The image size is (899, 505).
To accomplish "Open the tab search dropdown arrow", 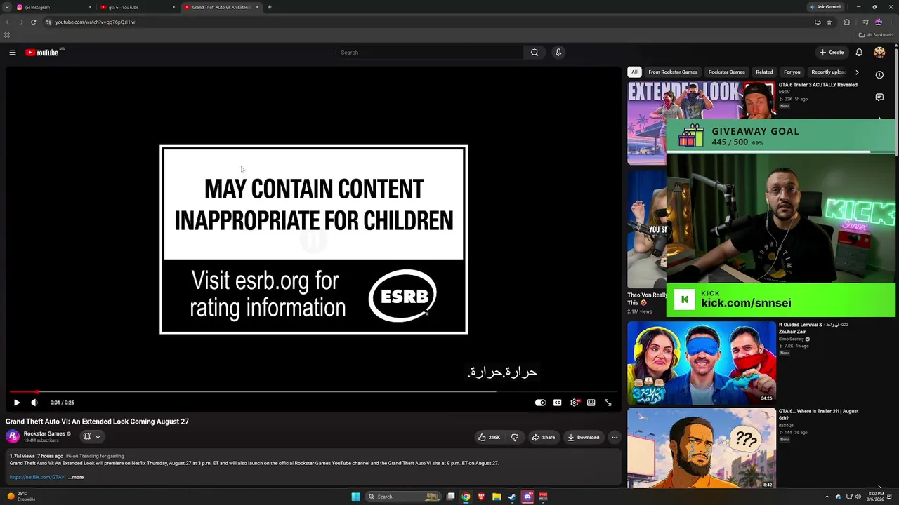I will click(x=6, y=7).
